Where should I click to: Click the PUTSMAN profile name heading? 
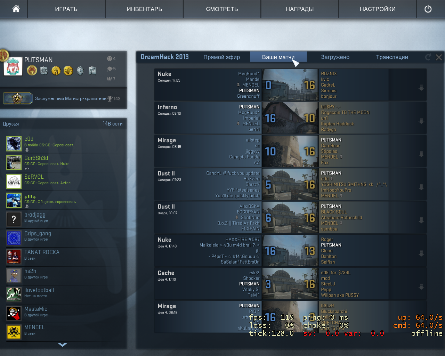click(x=39, y=60)
